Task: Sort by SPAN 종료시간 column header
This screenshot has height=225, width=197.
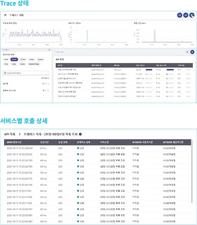Action: pyautogui.click(x=14, y=142)
